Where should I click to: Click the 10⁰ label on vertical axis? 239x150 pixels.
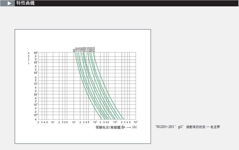(x=36, y=94)
